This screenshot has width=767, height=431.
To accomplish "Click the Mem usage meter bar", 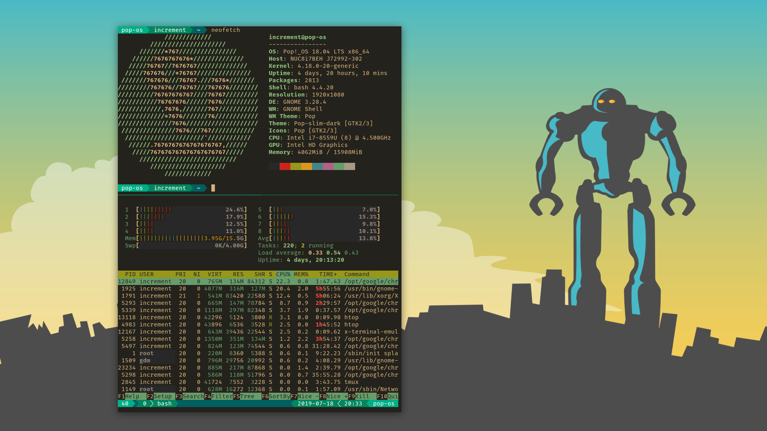I will pos(192,238).
